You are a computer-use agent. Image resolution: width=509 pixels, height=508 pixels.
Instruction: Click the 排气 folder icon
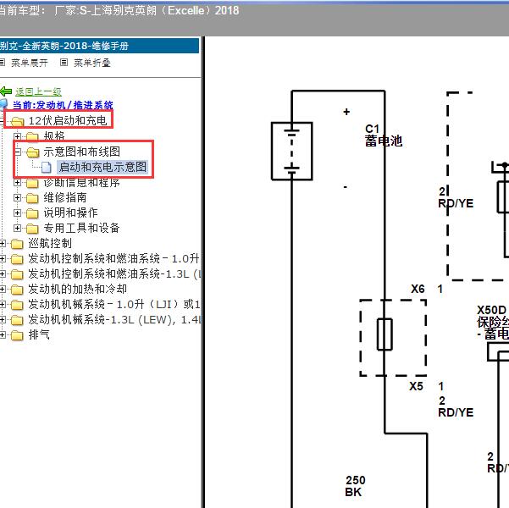[x=17, y=335]
